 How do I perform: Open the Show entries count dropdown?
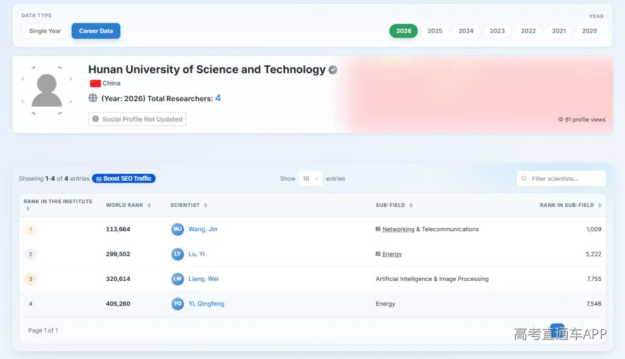coord(310,179)
